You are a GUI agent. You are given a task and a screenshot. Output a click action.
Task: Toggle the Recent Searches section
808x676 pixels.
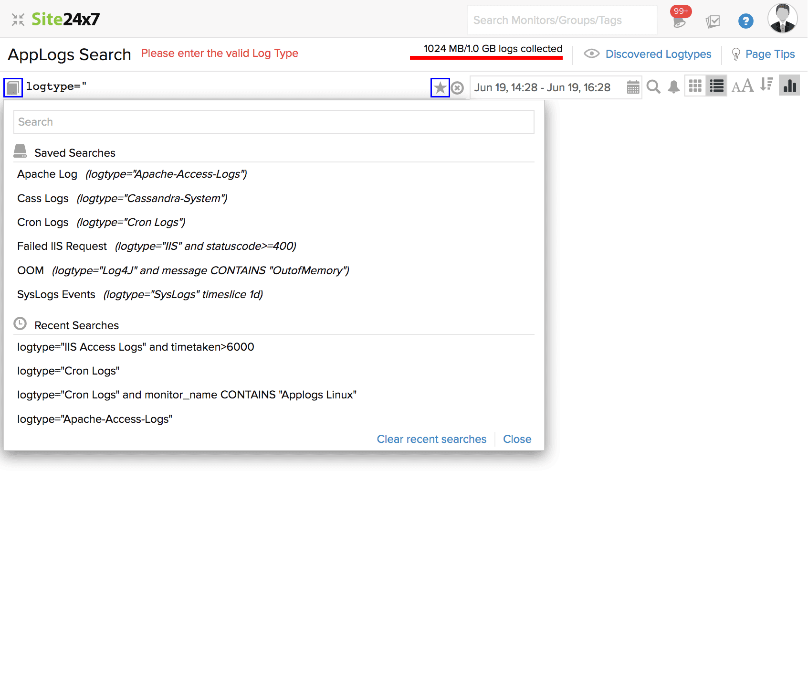76,325
